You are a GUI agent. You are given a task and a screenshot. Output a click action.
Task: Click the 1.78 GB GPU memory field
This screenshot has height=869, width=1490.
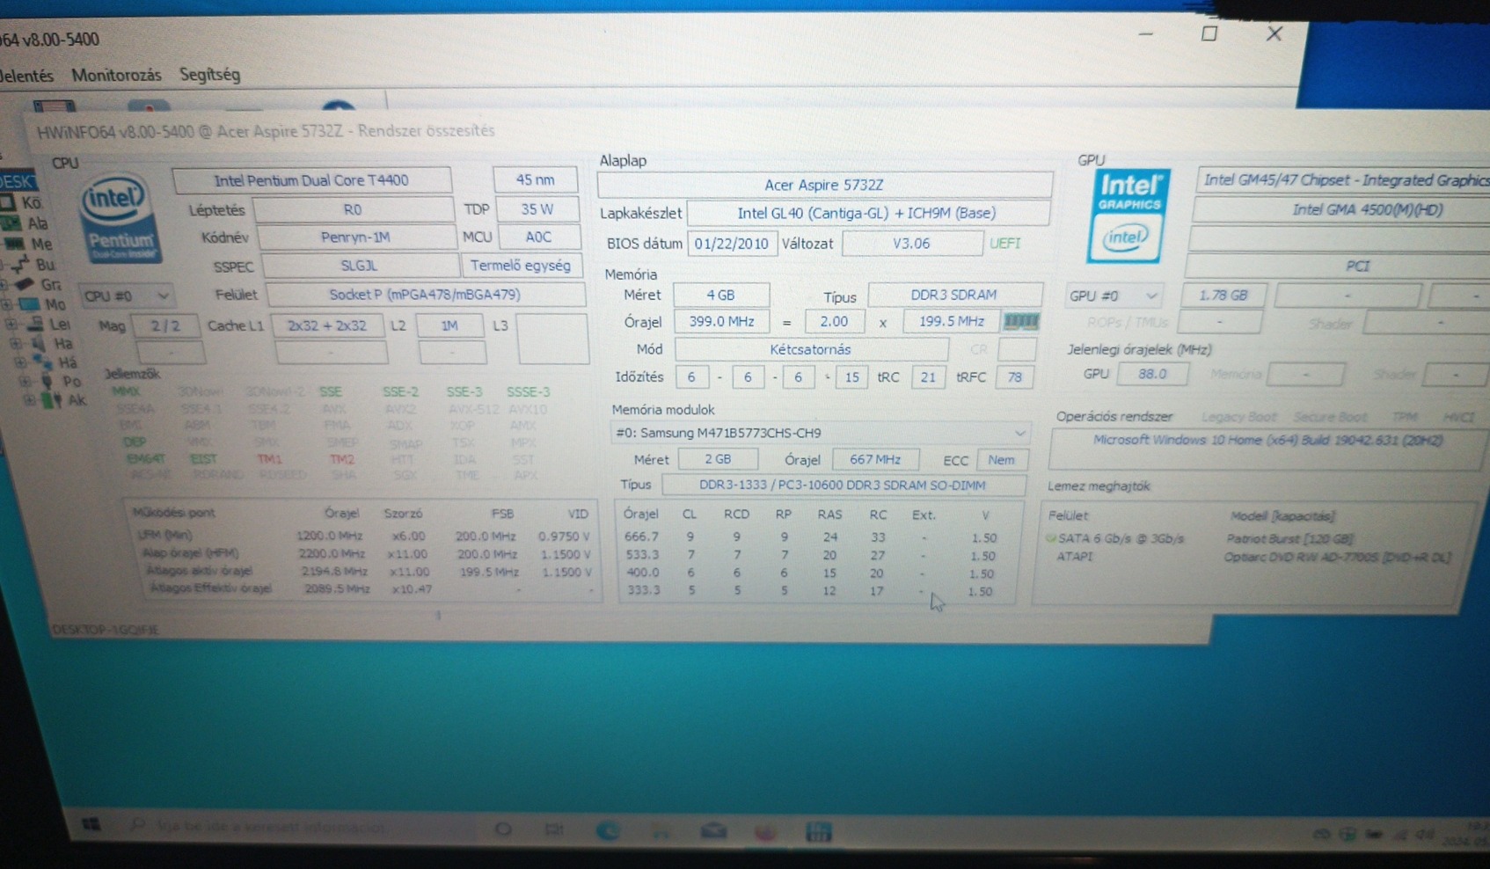(x=1223, y=296)
